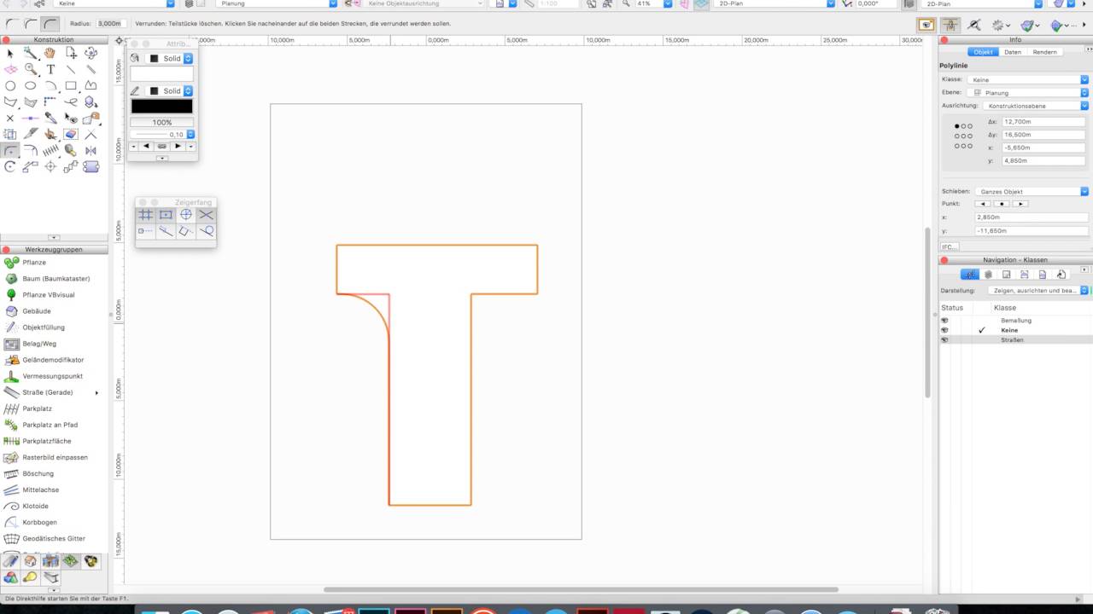Click the IFC button
Viewport: 1093px width, 614px height.
click(949, 246)
